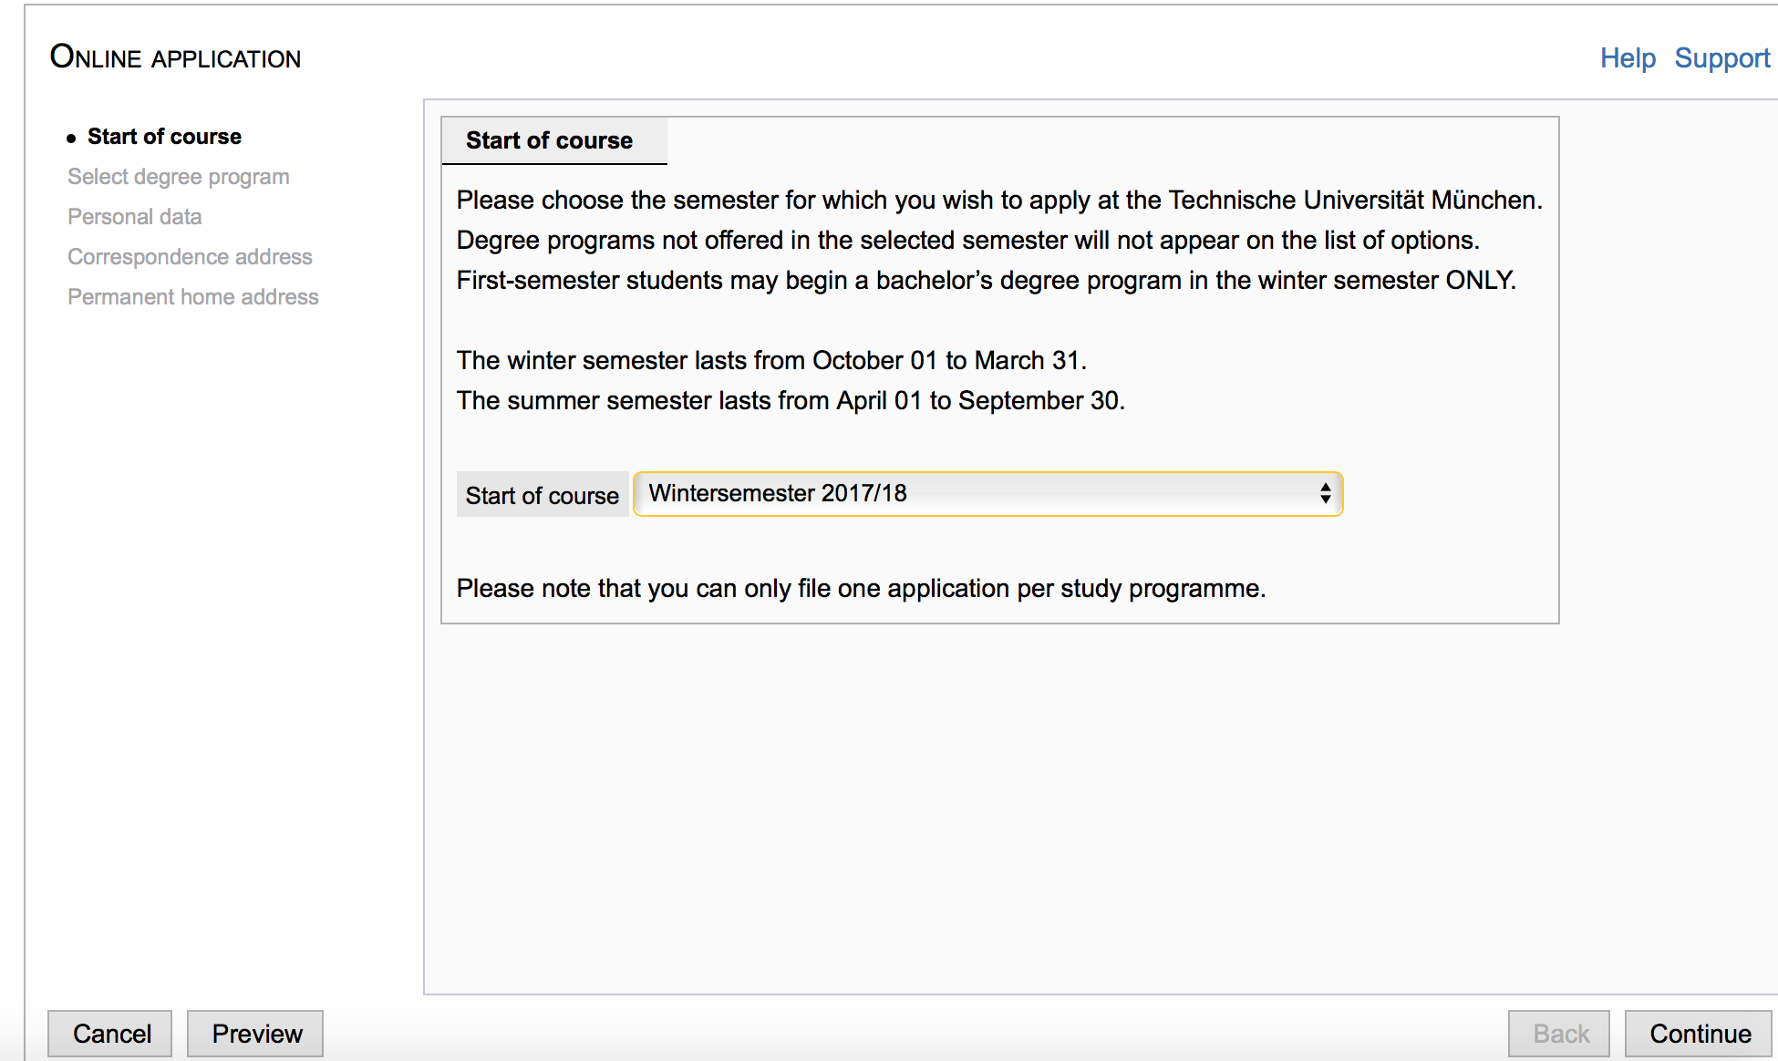Go to Permanent home address step
The width and height of the screenshot is (1778, 1061).
click(193, 297)
